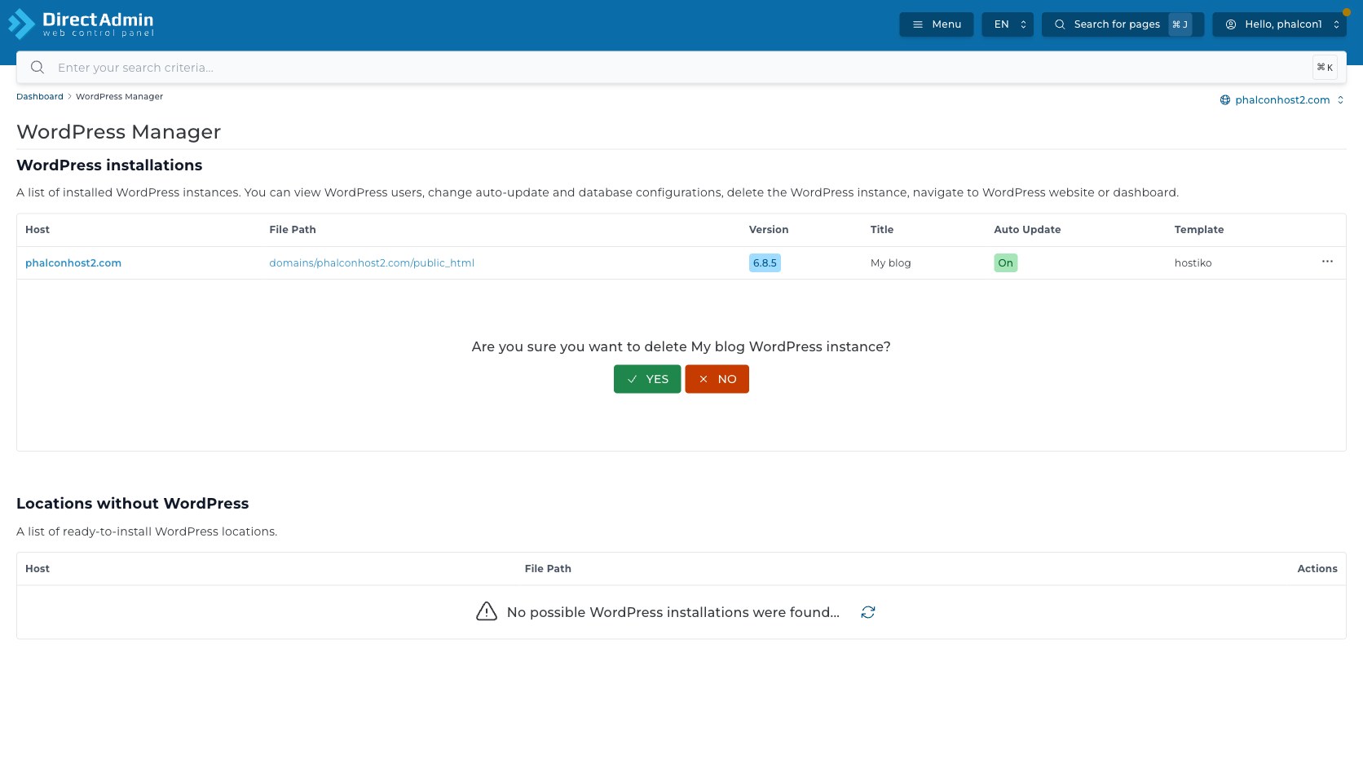Click the user avatar icon
Image resolution: width=1363 pixels, height=767 pixels.
[x=1231, y=24]
